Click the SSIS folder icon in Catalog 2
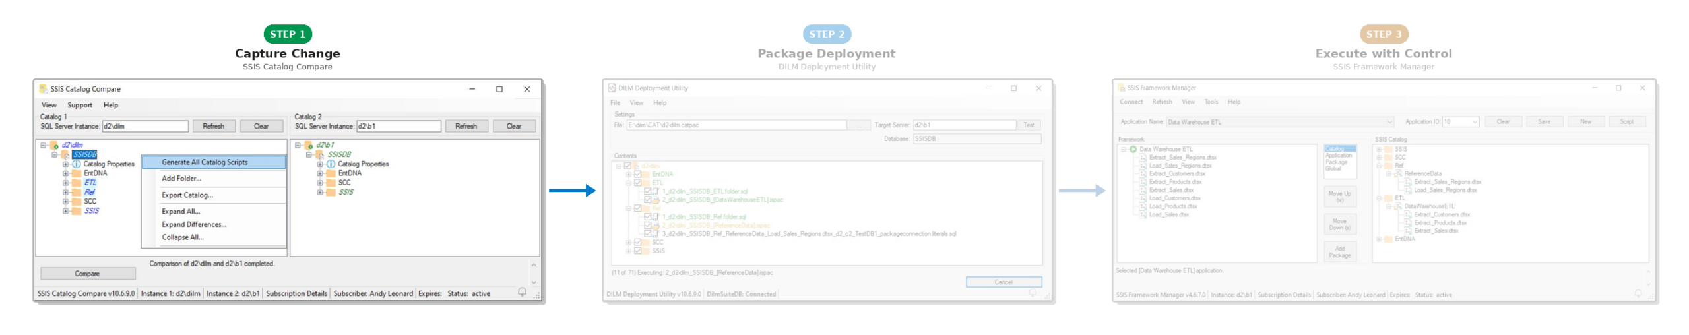Image resolution: width=1689 pixels, height=335 pixels. coord(331,192)
